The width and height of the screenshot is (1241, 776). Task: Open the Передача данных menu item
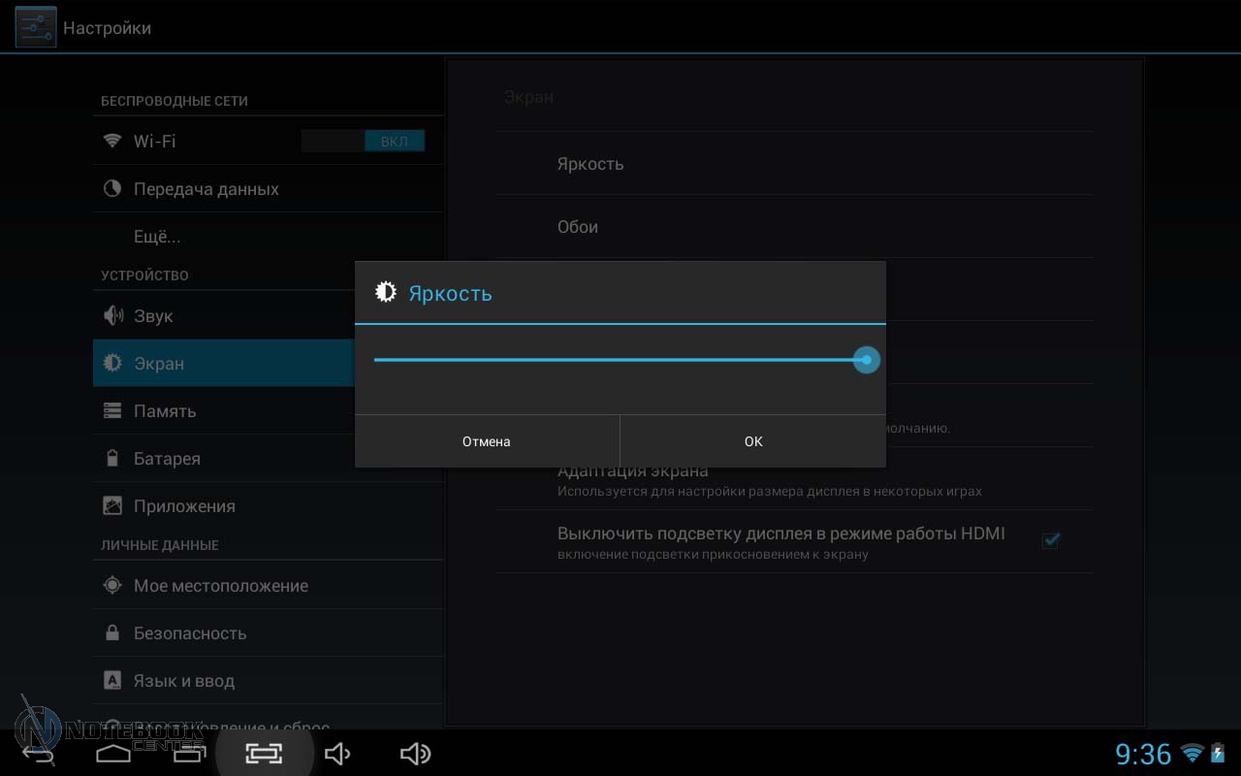[206, 189]
